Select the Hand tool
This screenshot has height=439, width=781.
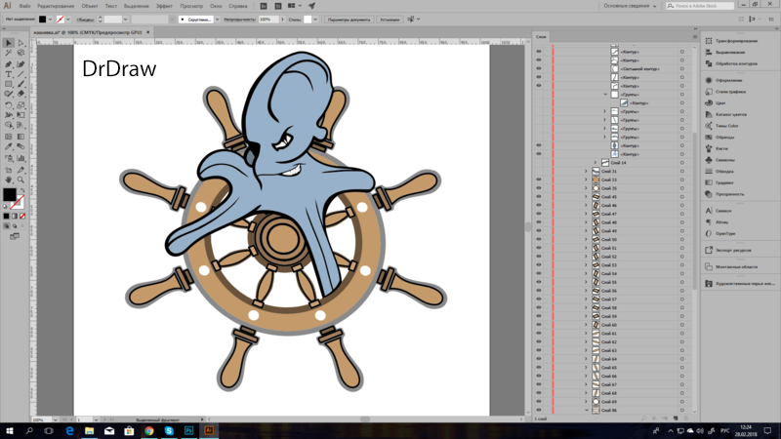(9, 180)
